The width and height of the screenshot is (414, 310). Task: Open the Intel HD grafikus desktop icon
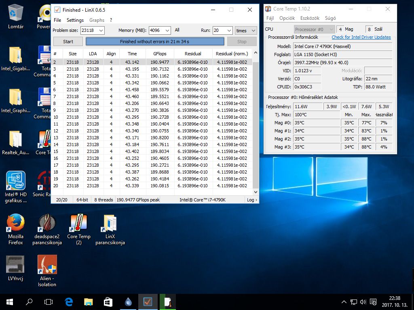[x=16, y=181]
